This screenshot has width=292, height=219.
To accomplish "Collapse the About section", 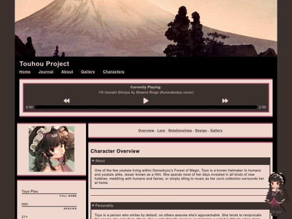I will pos(180,161).
